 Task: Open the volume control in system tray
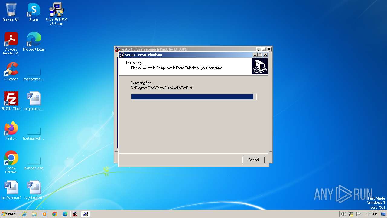(343, 214)
